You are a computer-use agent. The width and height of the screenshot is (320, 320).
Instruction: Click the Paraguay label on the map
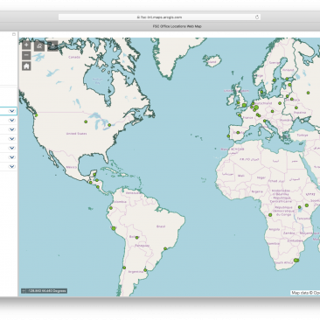[143, 246]
